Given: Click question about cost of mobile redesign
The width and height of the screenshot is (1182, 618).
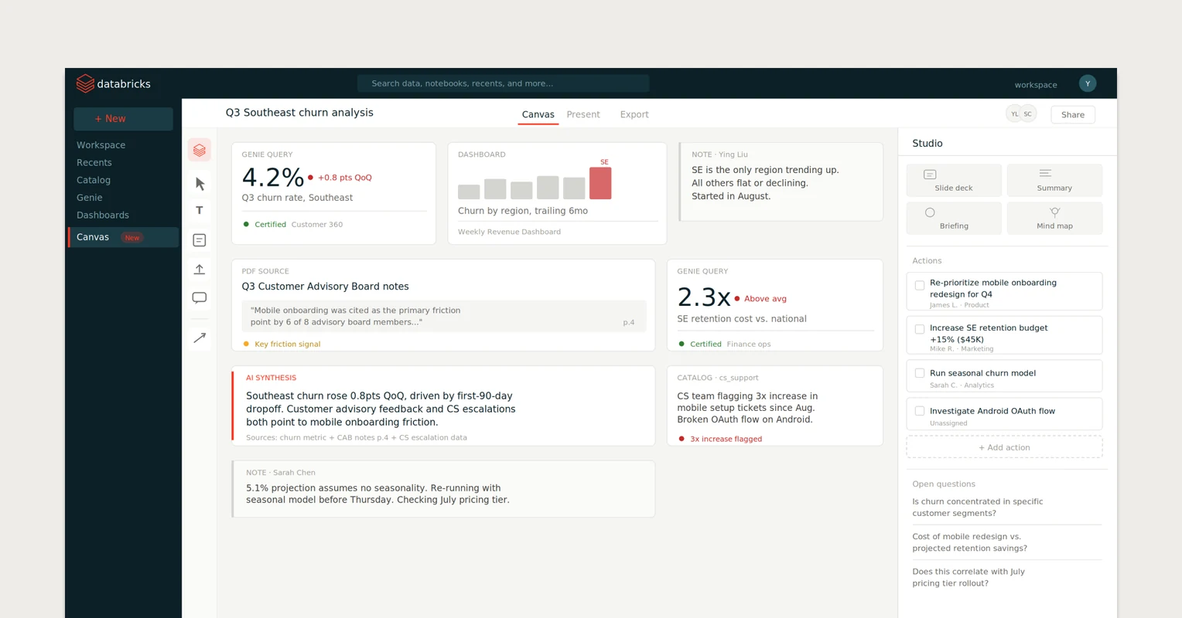Looking at the screenshot, I should click(969, 542).
